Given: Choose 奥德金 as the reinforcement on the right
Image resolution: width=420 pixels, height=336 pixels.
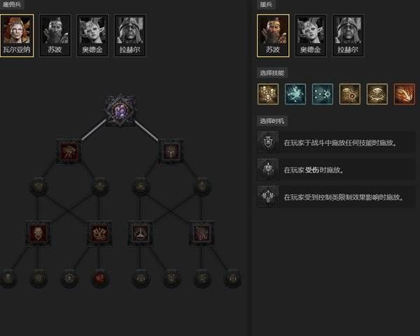Looking at the screenshot, I should point(310,36).
